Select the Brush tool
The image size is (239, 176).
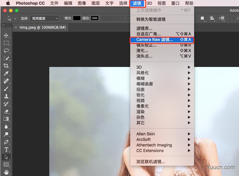click(x=6, y=89)
